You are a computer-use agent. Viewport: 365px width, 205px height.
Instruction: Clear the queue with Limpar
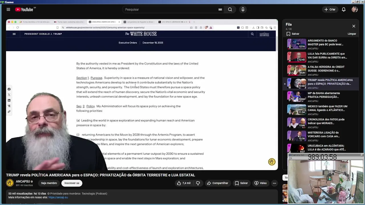pyautogui.click(x=352, y=34)
